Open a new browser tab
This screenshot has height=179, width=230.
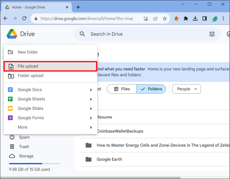click(x=78, y=7)
